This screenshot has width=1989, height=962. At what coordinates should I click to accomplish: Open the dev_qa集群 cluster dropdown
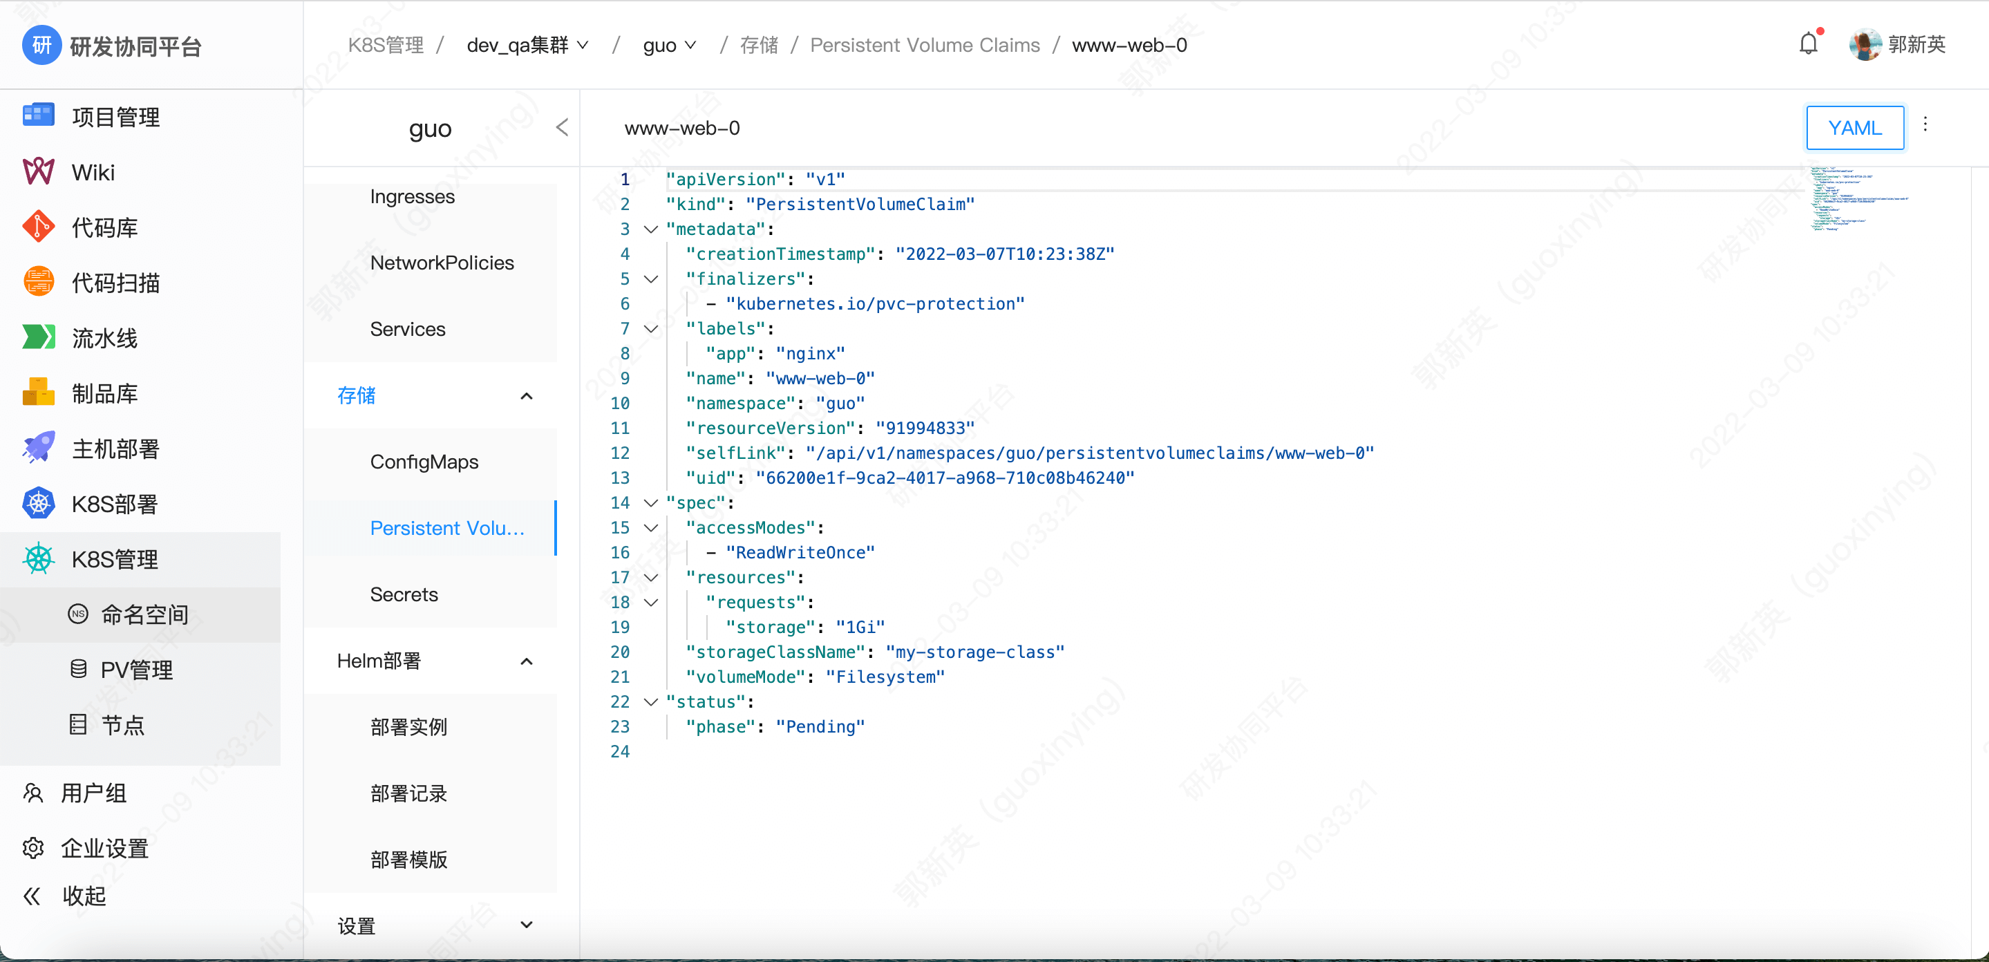(x=527, y=46)
